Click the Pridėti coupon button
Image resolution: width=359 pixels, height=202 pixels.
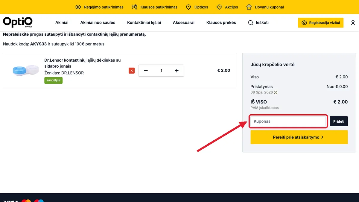[339, 121]
